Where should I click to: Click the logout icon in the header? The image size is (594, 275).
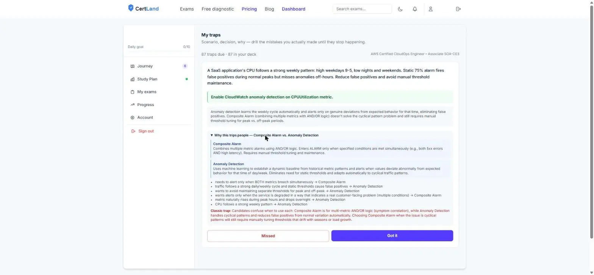tap(458, 9)
